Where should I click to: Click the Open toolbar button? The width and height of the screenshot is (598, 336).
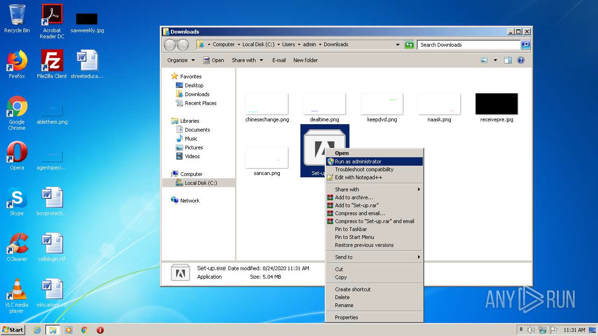(214, 60)
